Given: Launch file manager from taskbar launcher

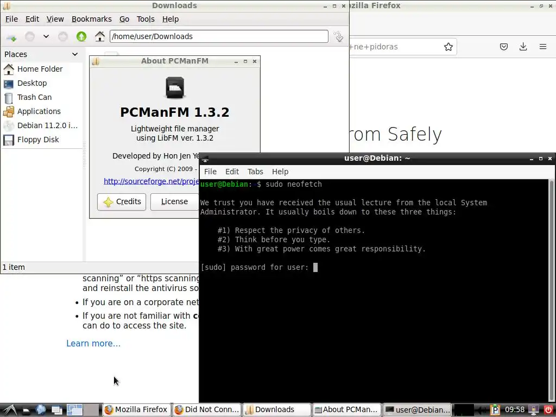Looking at the screenshot, I should pos(26,410).
